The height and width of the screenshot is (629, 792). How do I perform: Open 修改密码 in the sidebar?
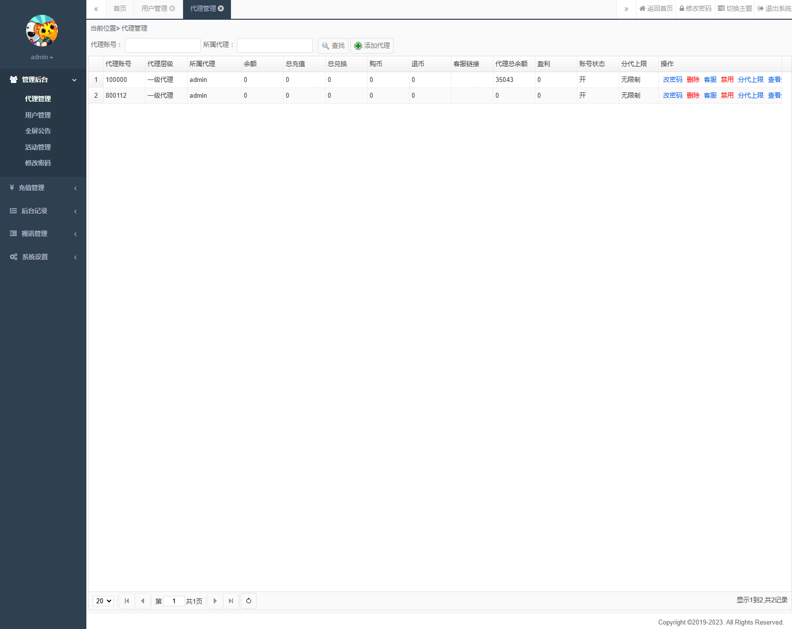pos(38,163)
